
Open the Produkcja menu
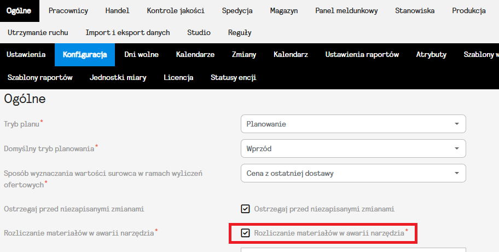click(469, 11)
